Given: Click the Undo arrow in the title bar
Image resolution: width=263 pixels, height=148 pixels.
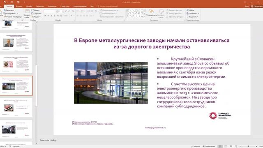Looking at the screenshot, I should point(5,2).
